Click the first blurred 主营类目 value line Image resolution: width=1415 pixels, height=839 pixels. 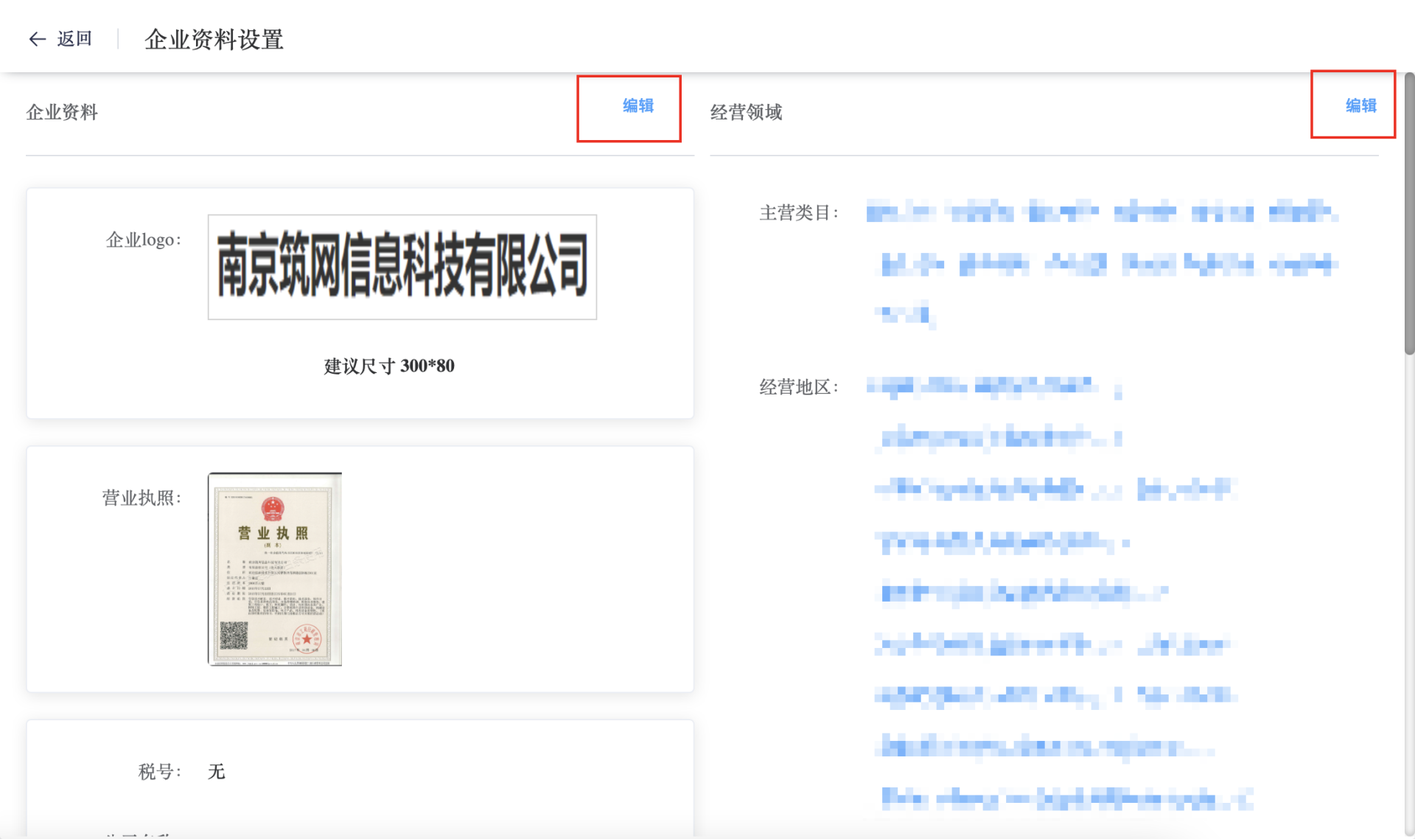(1101, 213)
